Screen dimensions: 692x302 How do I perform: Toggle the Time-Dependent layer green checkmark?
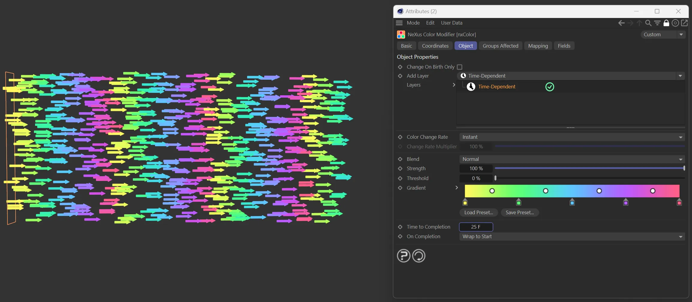point(550,87)
